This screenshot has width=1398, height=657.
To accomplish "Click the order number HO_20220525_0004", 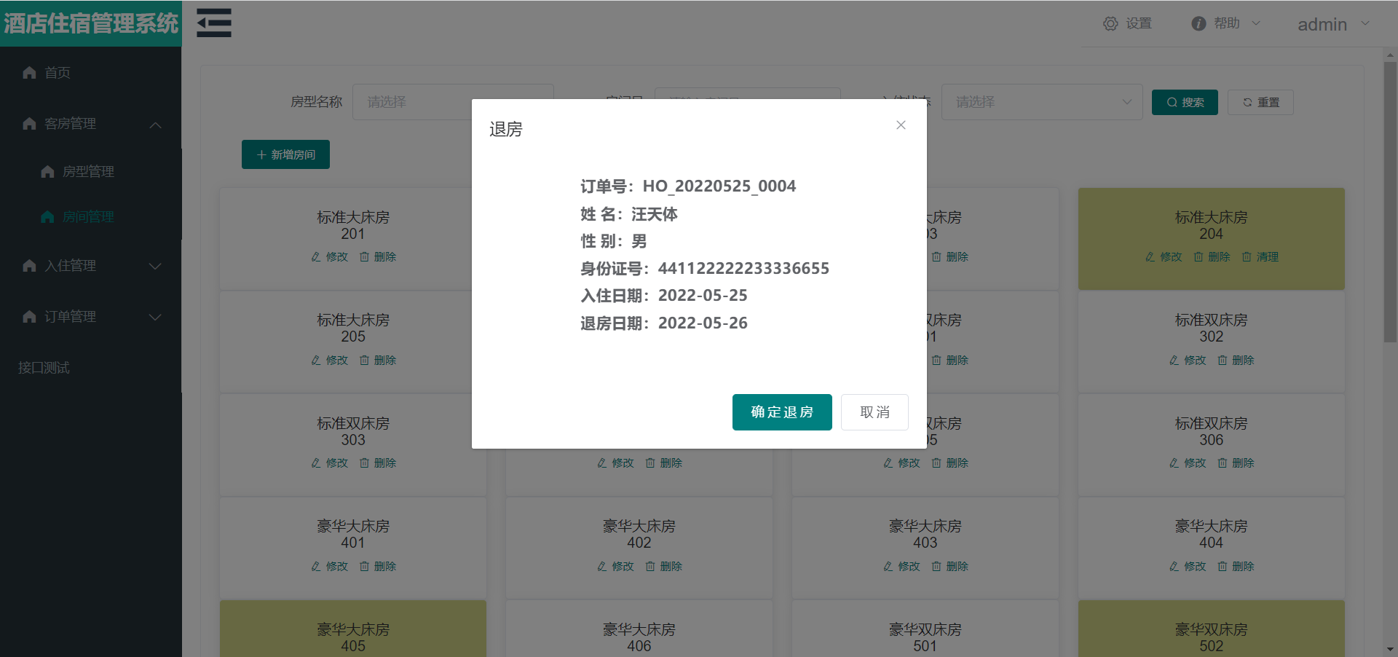I will pyautogui.click(x=719, y=186).
